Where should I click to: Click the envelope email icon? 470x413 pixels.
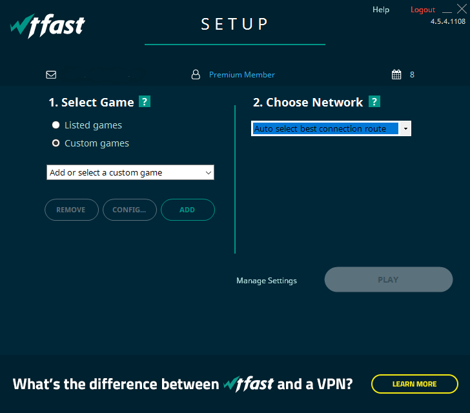tap(51, 75)
